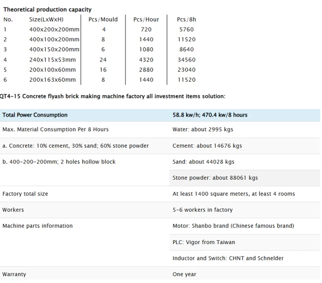Select the 400x200x200mm size cell

[54, 30]
